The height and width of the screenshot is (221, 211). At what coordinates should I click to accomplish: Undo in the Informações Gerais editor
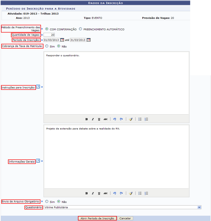click(115, 193)
